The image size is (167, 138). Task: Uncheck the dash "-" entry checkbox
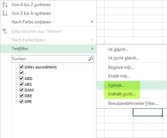pyautogui.click(x=22, y=72)
